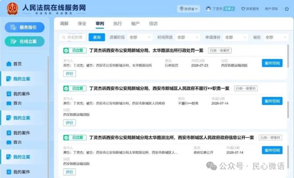Click 已立案 check icon of 行政处罚 case
Image resolution: width=294 pixels, height=178 pixels.
[x=66, y=51]
